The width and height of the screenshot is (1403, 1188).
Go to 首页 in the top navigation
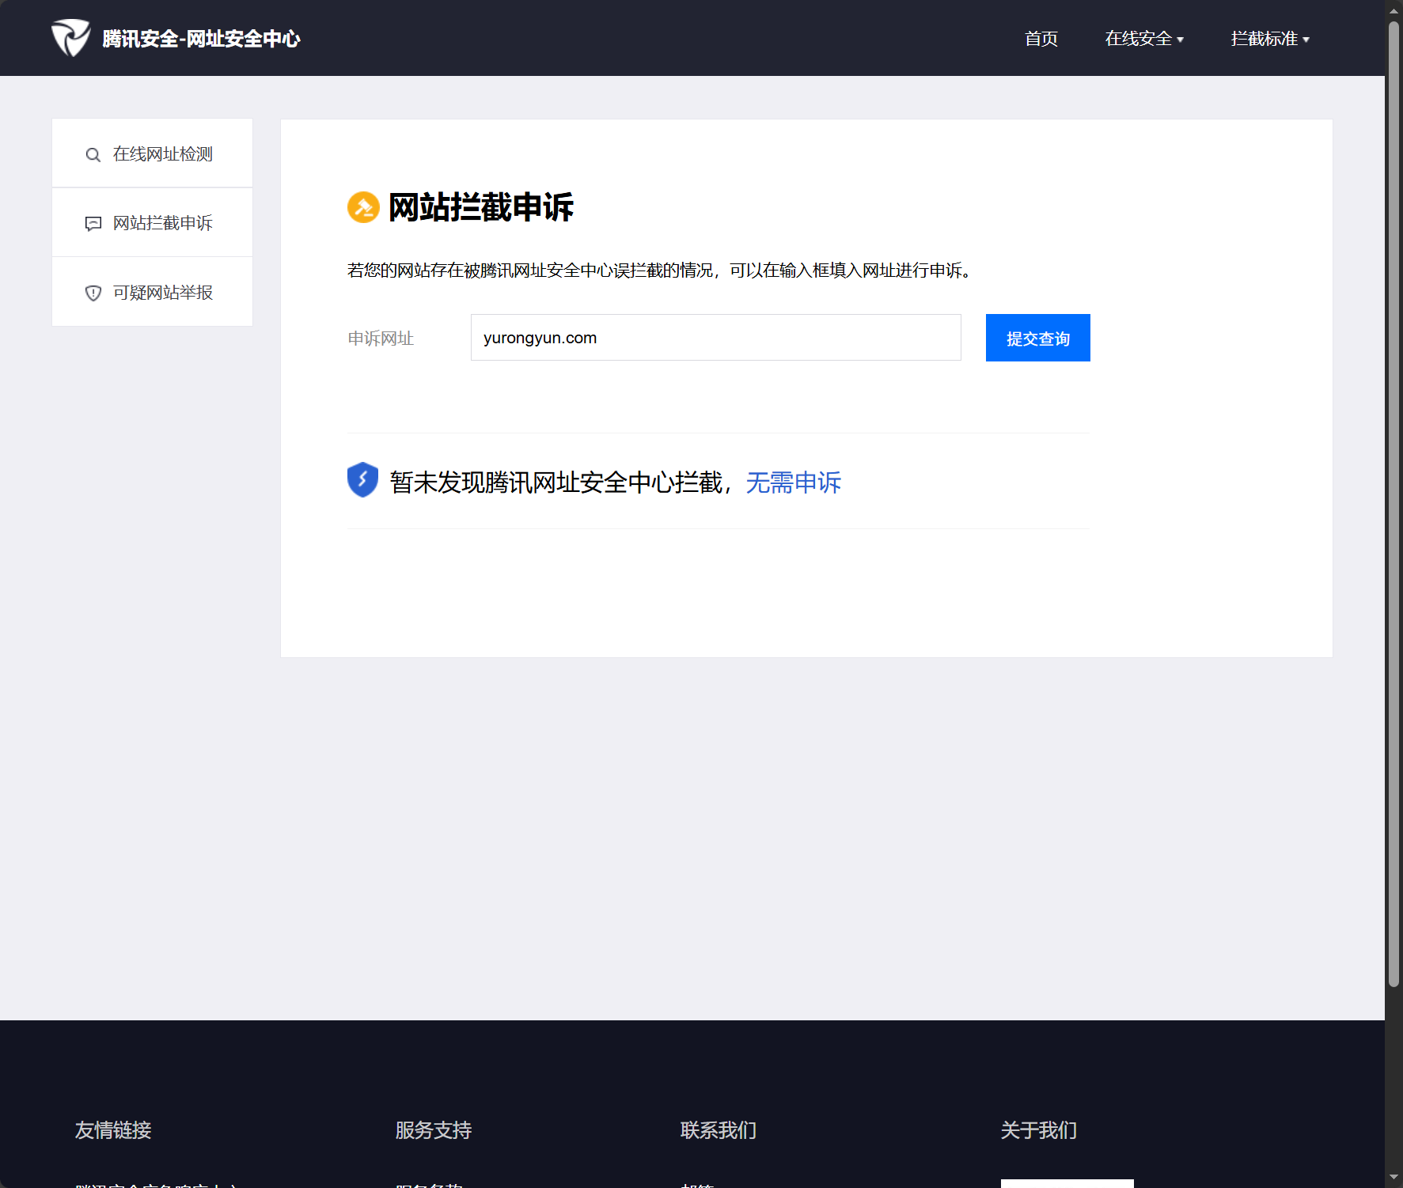click(1041, 39)
